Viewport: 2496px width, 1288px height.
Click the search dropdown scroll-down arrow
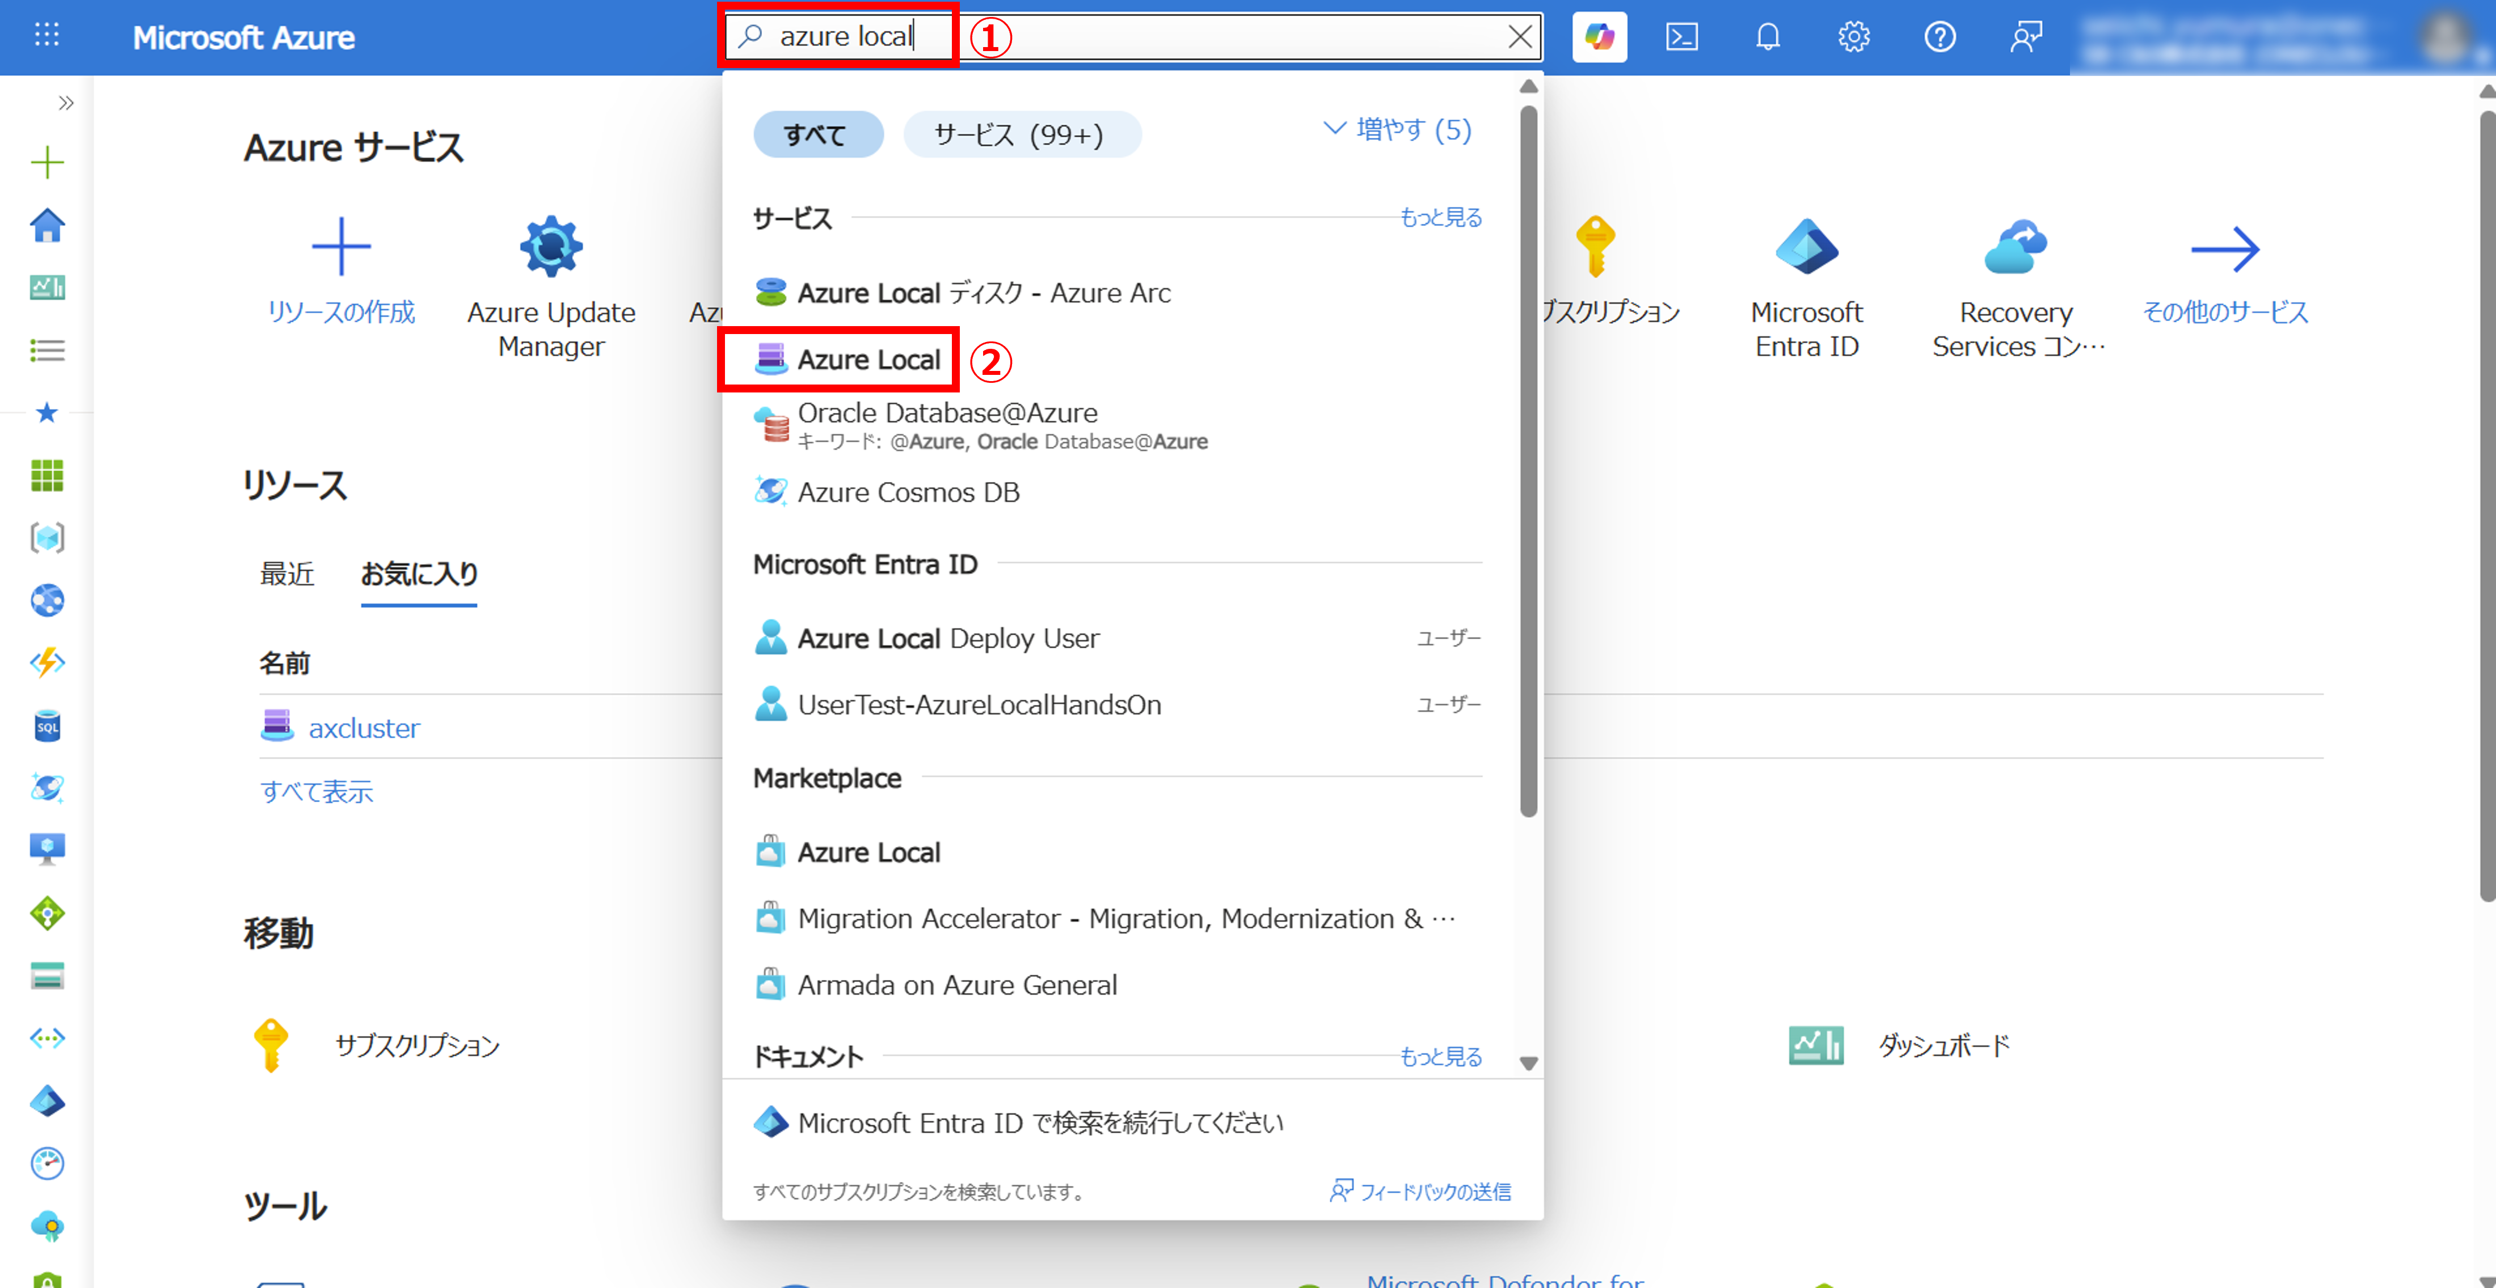(x=1528, y=1063)
